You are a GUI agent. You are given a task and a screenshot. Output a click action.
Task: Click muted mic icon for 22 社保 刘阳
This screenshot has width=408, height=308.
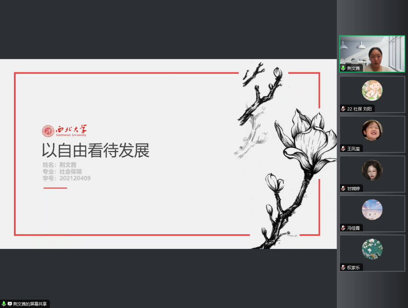(343, 109)
